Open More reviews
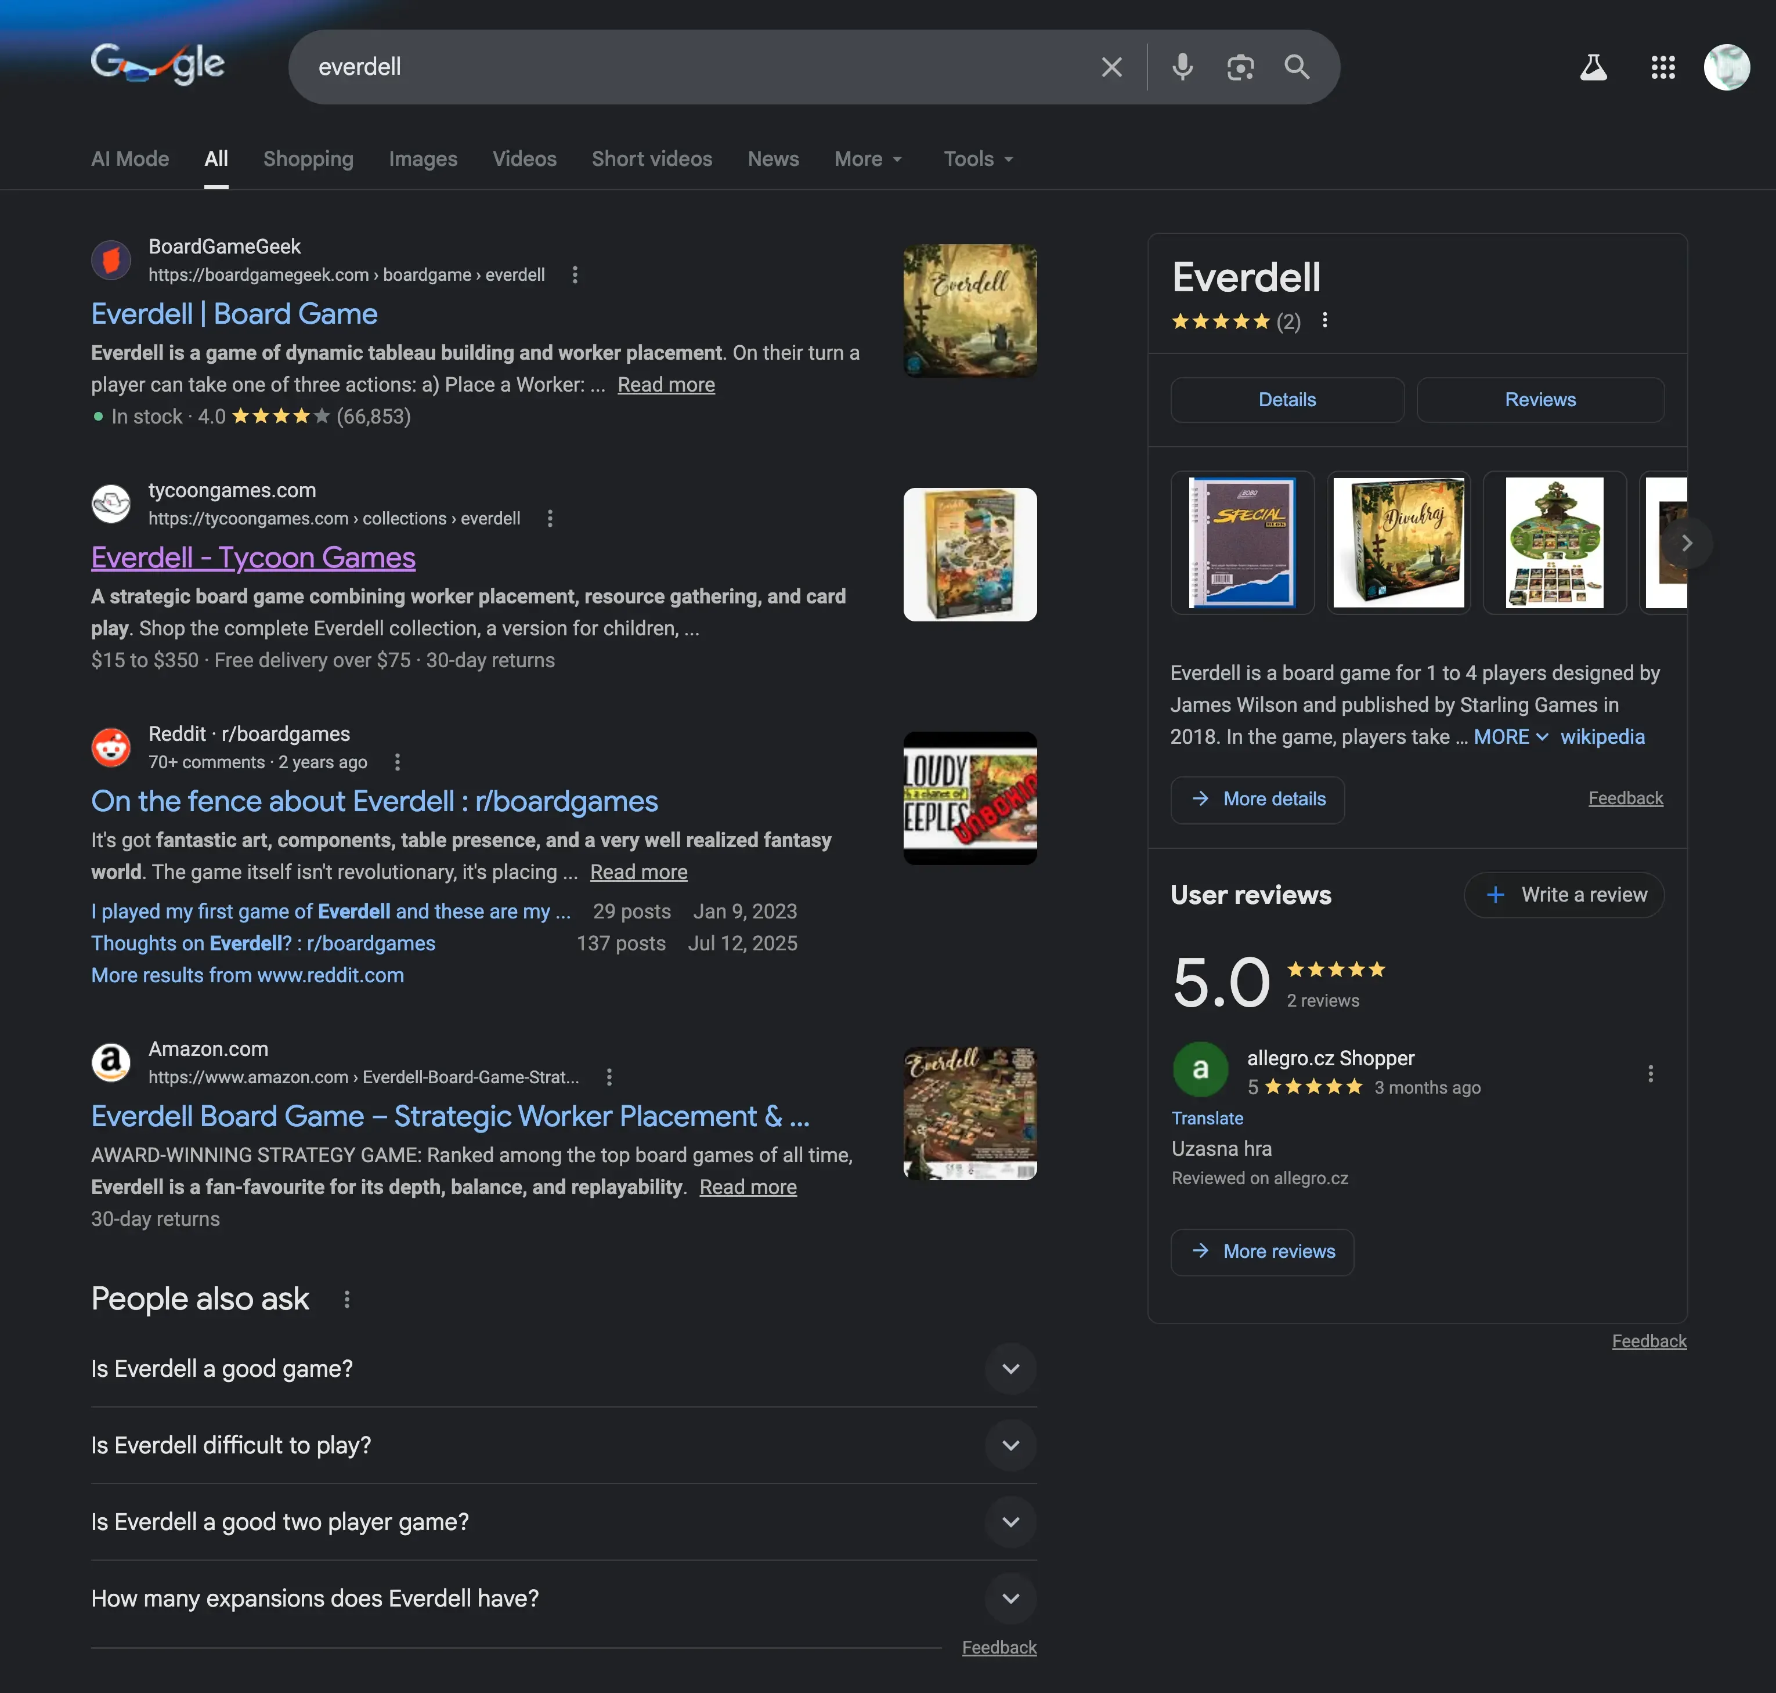Viewport: 1776px width, 1693px height. (1261, 1251)
